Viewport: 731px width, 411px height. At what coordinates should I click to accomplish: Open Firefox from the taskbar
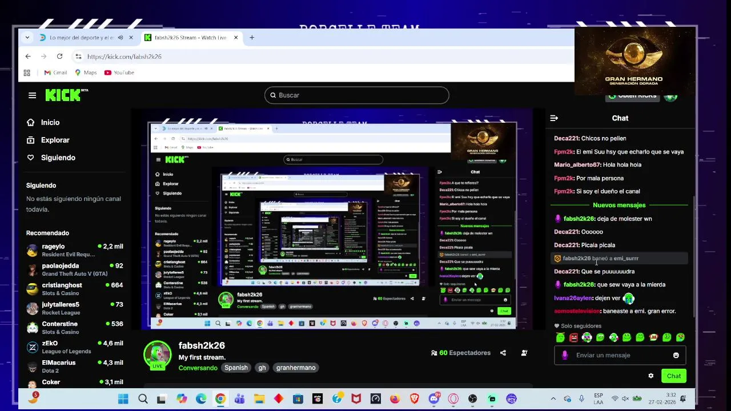coord(395,399)
